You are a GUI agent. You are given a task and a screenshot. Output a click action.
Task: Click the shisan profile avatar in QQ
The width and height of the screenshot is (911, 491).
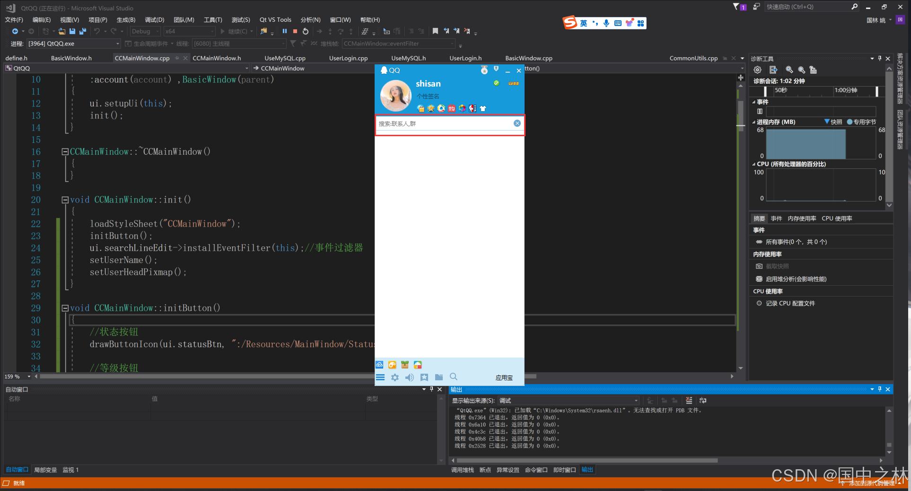tap(396, 96)
